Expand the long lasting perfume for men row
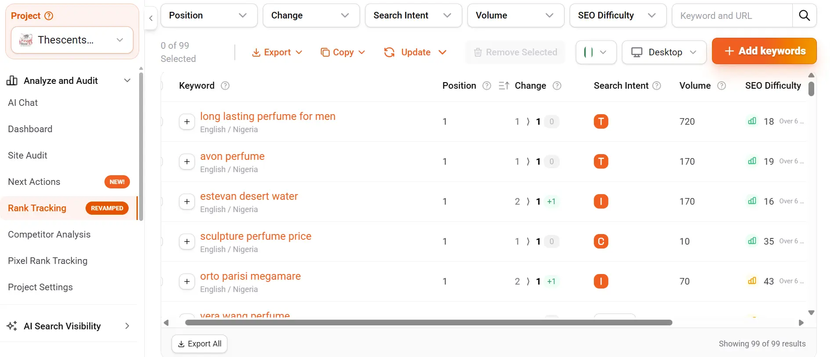Screen dimensions: 830x357 (x=187, y=122)
